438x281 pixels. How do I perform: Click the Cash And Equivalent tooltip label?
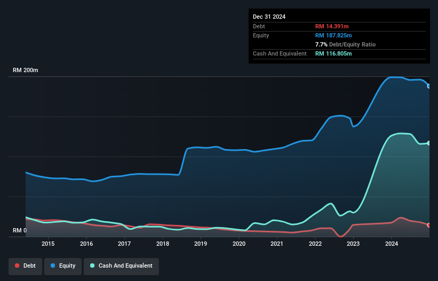tap(280, 53)
